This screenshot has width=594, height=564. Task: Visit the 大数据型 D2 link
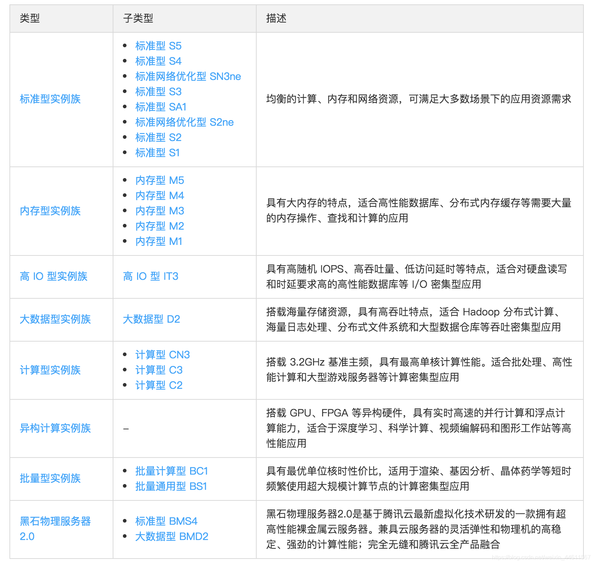tap(152, 319)
